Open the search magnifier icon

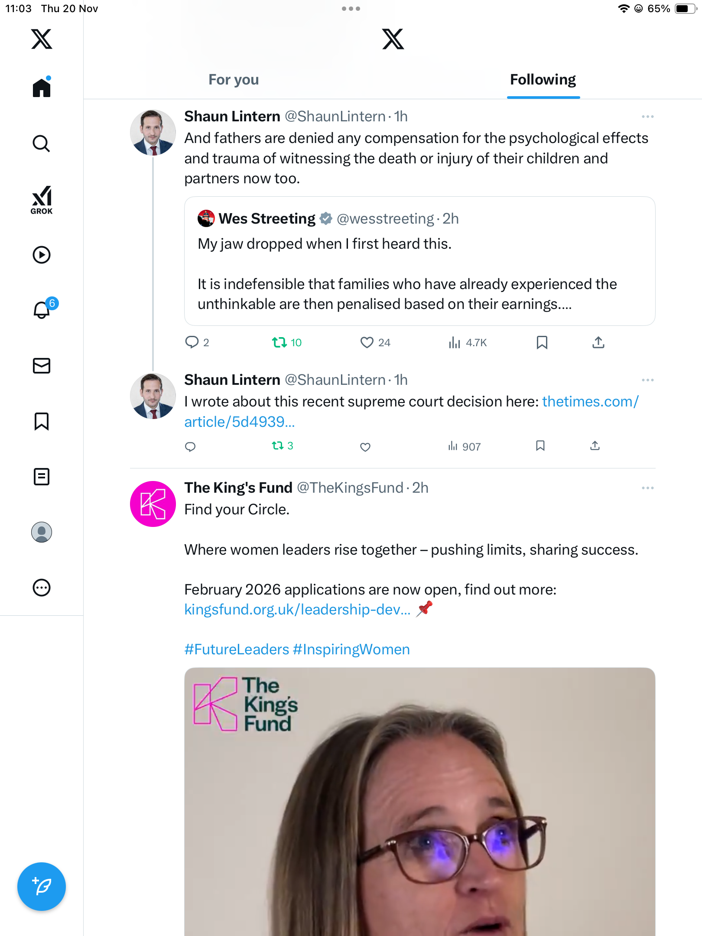(x=42, y=143)
